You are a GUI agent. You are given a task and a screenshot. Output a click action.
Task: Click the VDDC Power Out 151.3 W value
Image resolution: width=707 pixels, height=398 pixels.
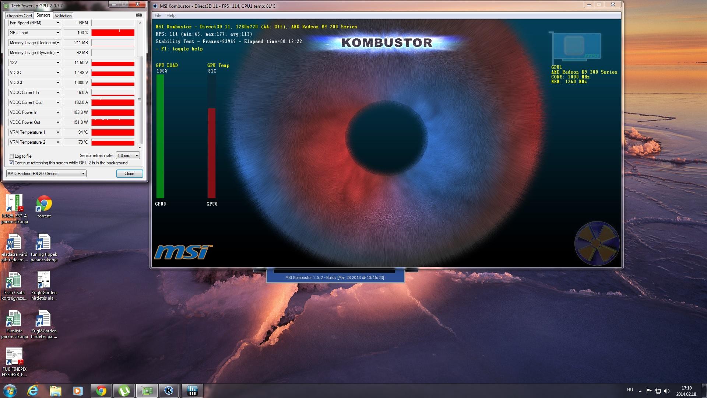coord(76,122)
